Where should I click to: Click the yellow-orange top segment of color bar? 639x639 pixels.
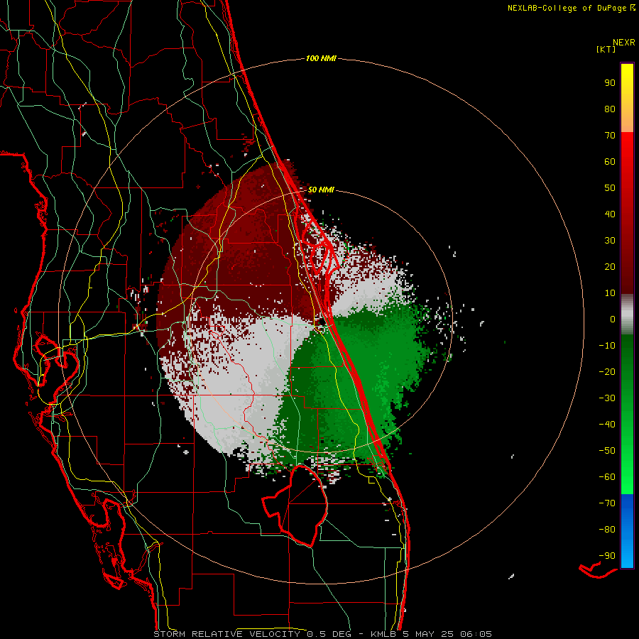(x=627, y=98)
